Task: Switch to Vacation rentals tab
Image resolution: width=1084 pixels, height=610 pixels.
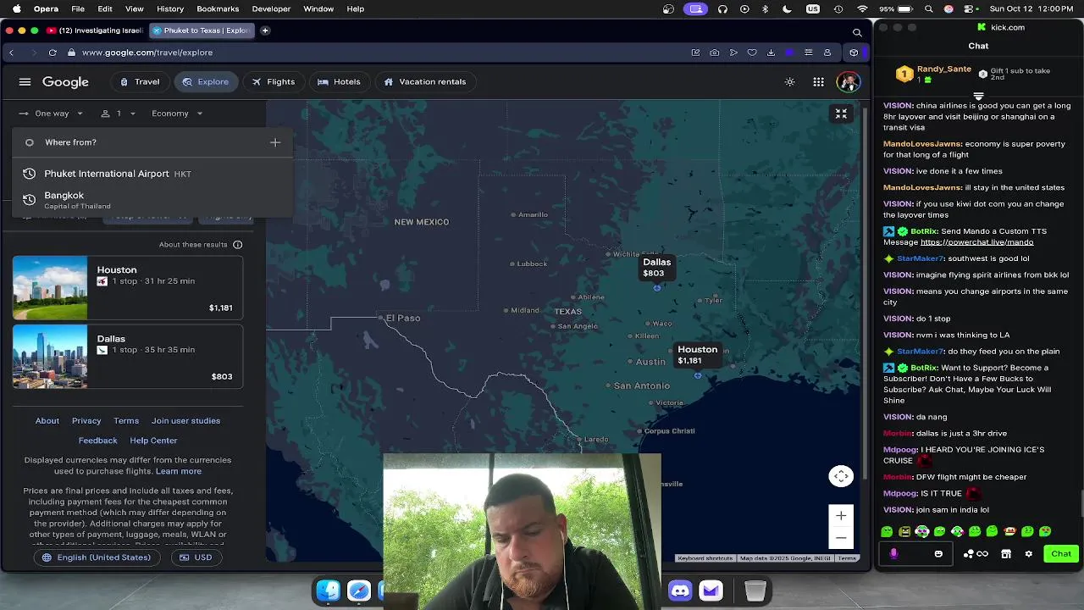Action: [424, 82]
